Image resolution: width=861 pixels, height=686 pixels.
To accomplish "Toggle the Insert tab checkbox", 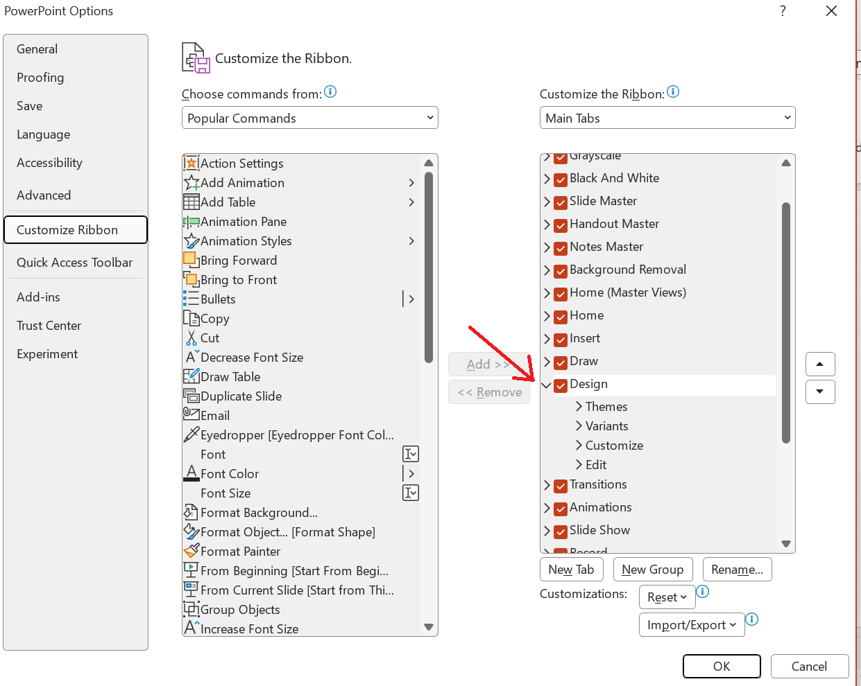I will pos(561,340).
